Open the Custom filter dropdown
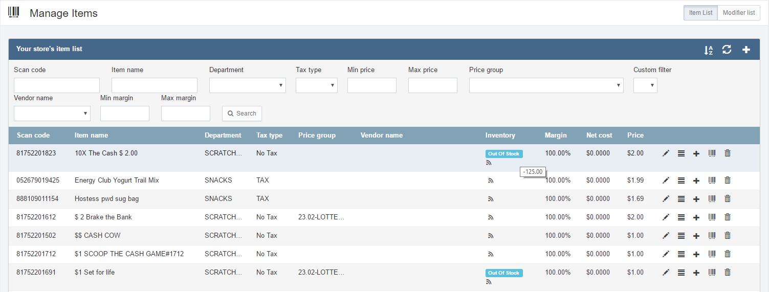The image size is (769, 292). coord(645,85)
